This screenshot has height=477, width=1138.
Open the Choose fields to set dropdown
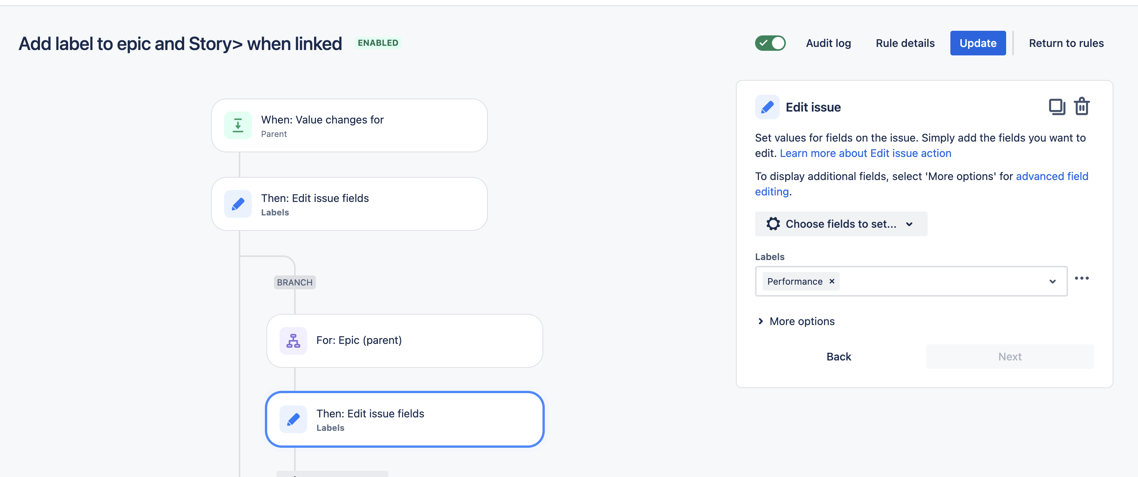[840, 224]
